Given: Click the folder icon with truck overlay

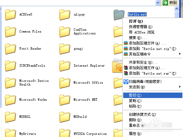Looking at the screenshot, I should (x=117, y=65).
